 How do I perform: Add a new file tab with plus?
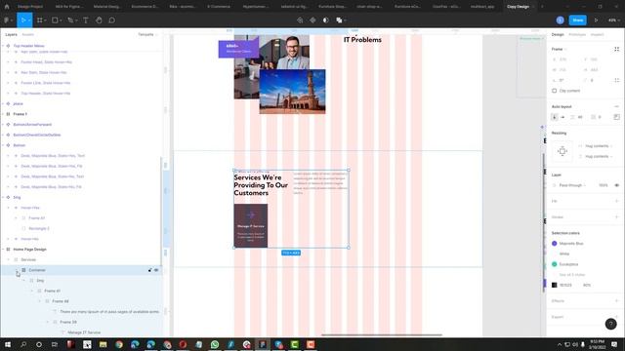(542, 7)
